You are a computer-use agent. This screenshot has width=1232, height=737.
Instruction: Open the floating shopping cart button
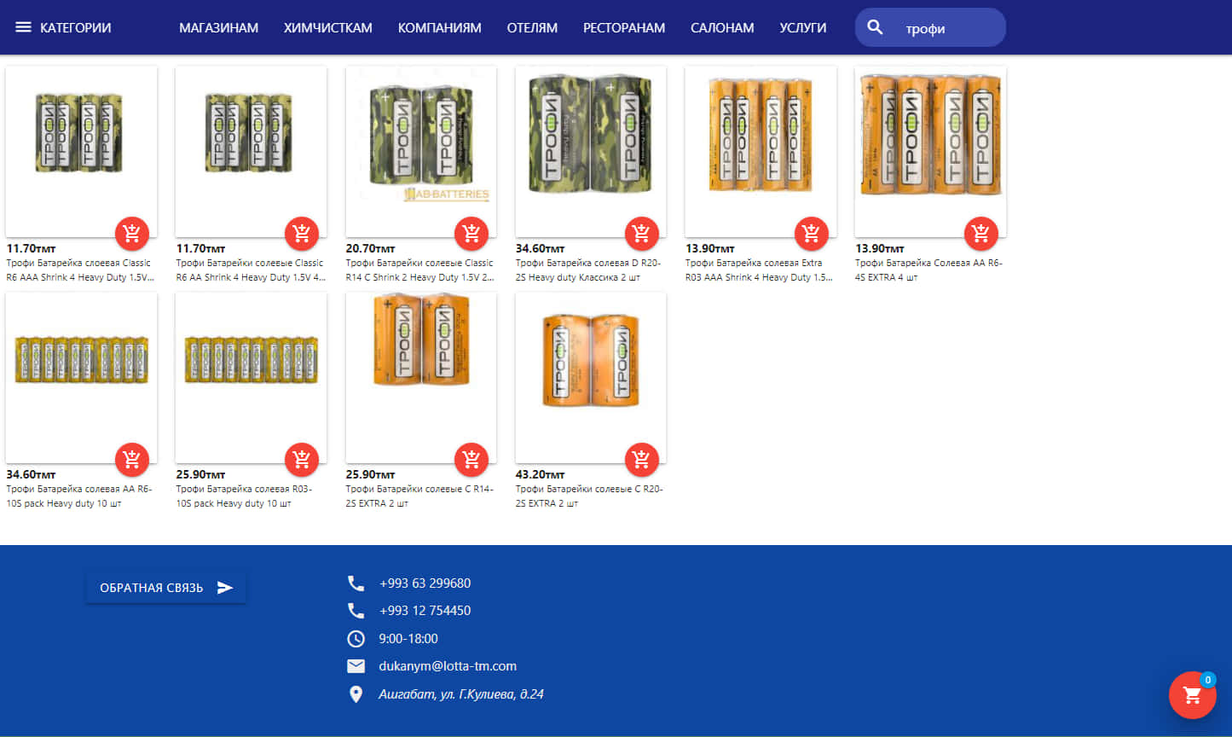point(1192,695)
